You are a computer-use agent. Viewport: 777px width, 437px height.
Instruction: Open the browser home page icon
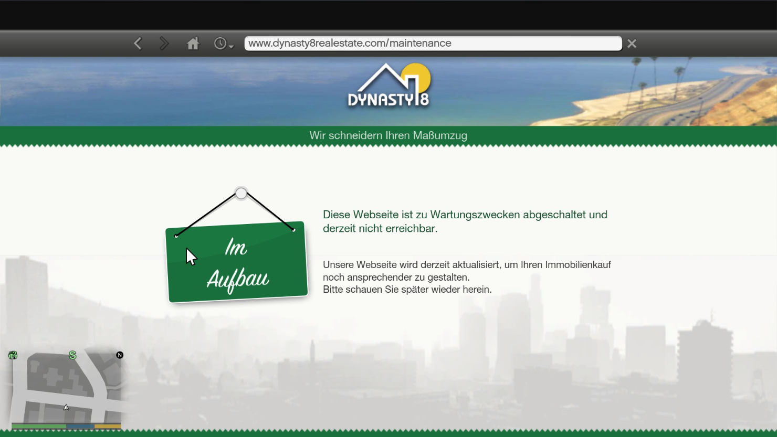coord(193,43)
